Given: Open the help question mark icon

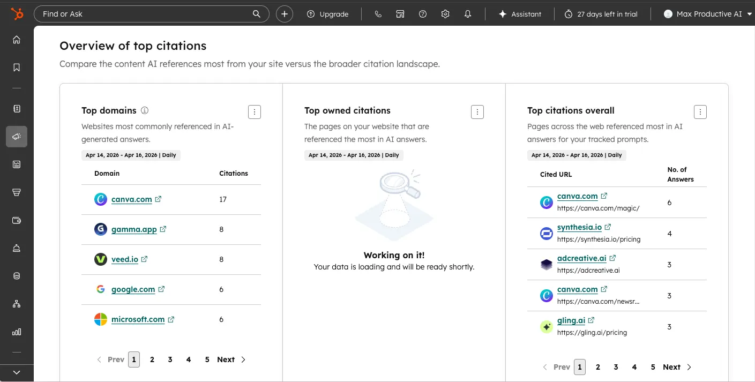Looking at the screenshot, I should click(423, 14).
